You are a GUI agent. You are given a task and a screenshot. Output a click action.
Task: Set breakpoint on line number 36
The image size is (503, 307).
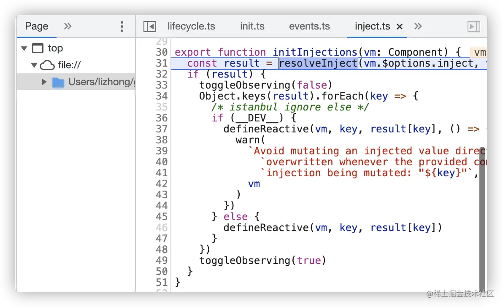point(162,118)
